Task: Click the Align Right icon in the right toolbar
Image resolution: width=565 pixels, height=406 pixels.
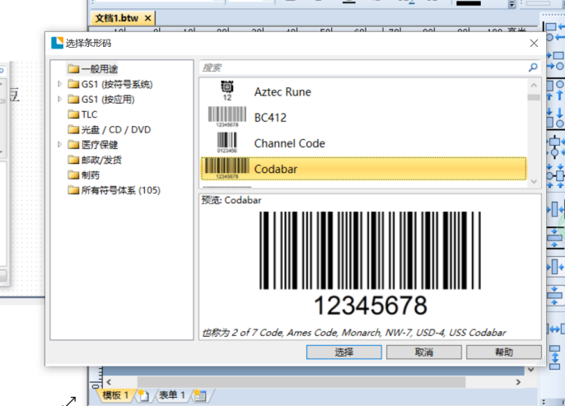Action: (556, 60)
